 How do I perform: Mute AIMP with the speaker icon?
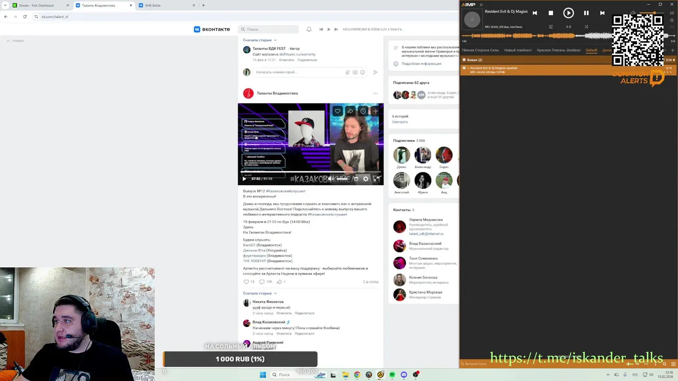point(633,13)
